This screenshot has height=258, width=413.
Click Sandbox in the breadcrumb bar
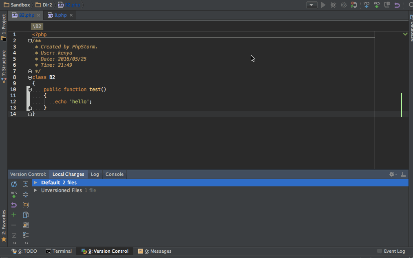(x=17, y=5)
